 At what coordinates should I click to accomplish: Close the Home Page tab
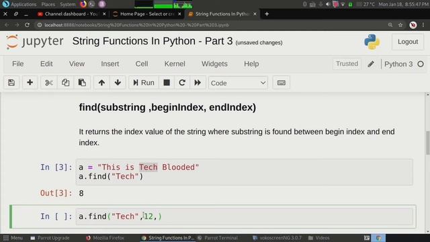(179, 14)
